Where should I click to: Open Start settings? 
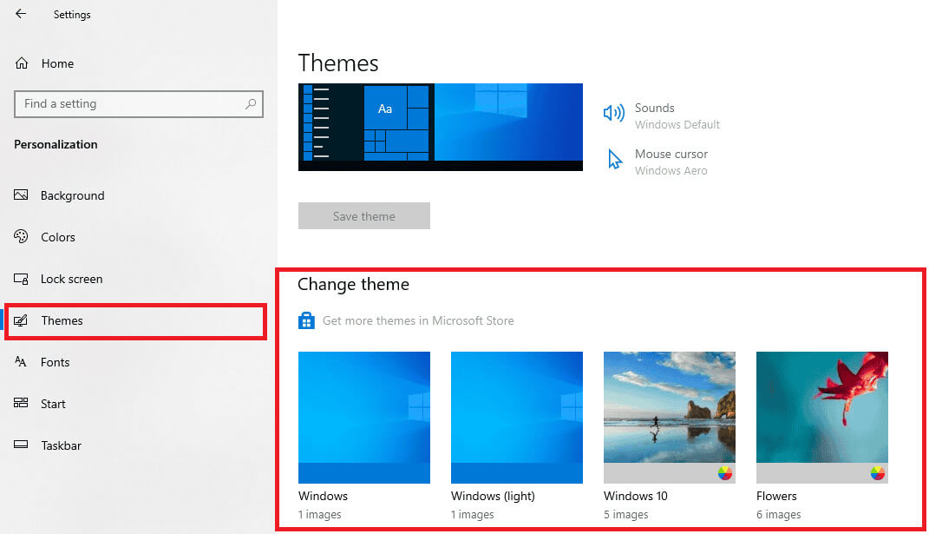pos(53,404)
